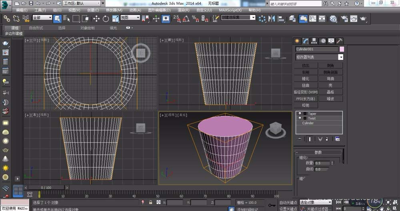Click the Select and Link chain icon
The height and width of the screenshot is (211, 400).
(7, 18)
